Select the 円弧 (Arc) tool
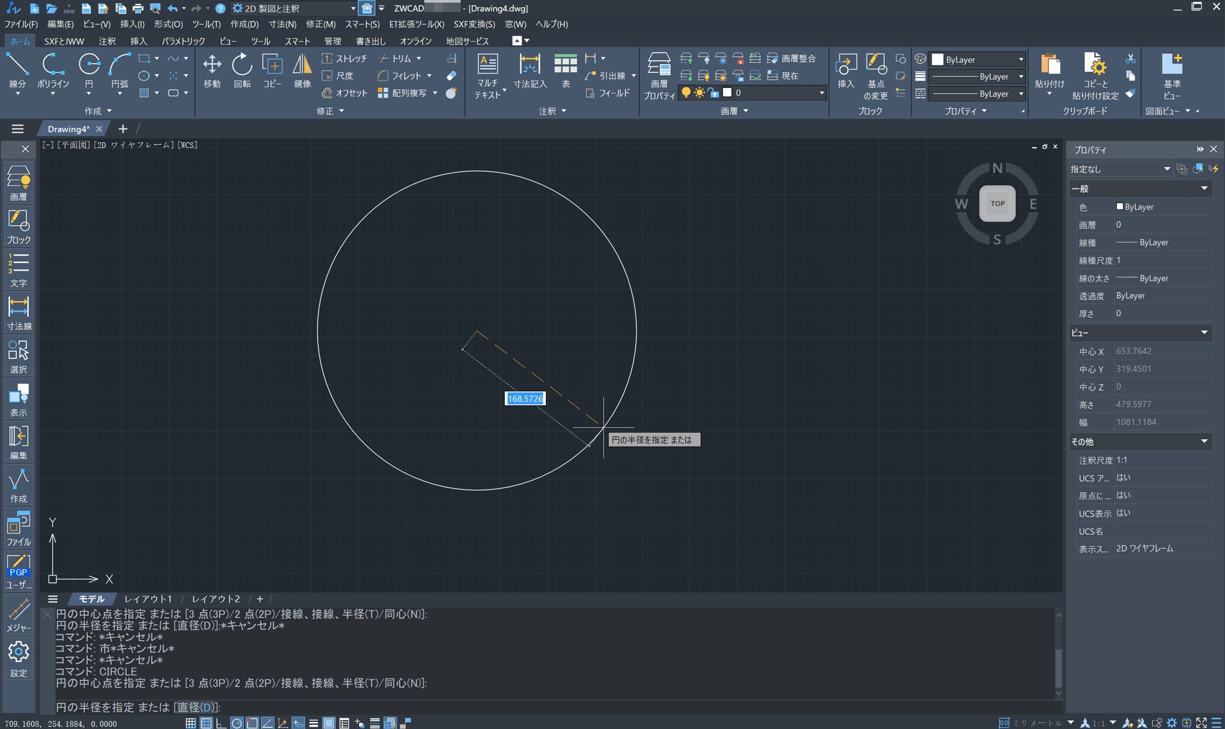 coord(119,71)
